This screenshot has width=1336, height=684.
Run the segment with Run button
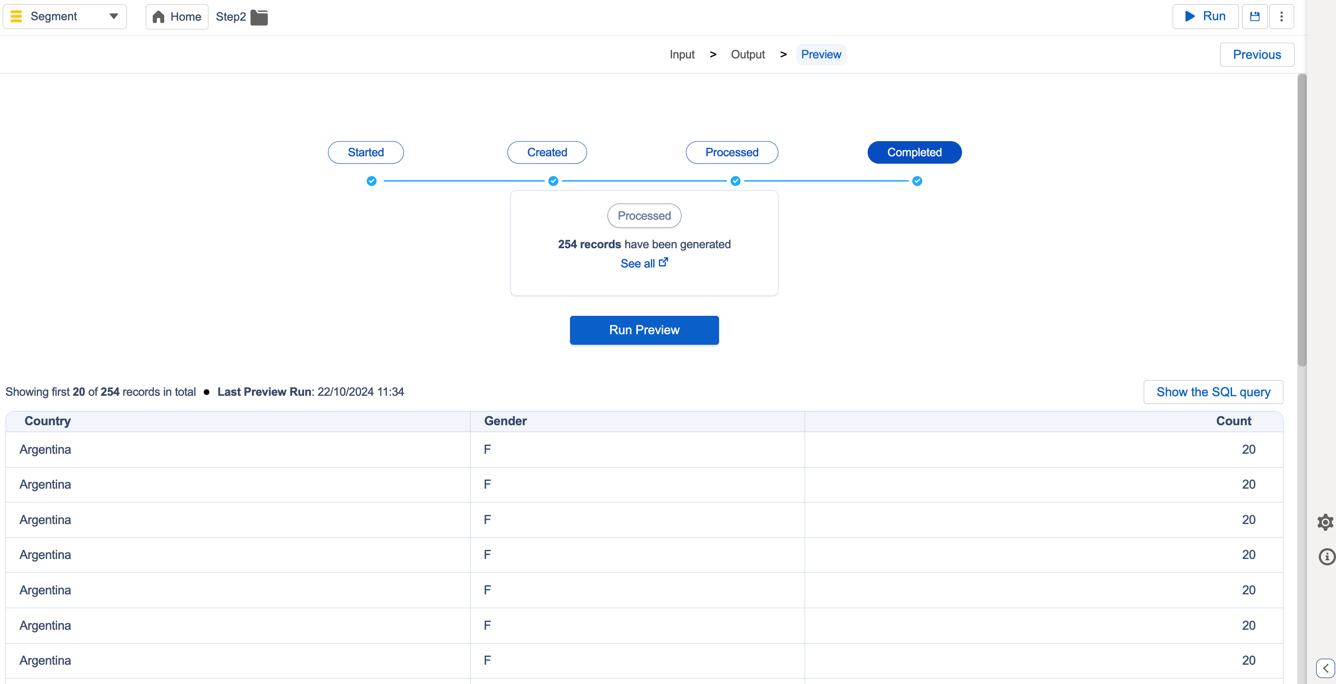(x=1205, y=17)
